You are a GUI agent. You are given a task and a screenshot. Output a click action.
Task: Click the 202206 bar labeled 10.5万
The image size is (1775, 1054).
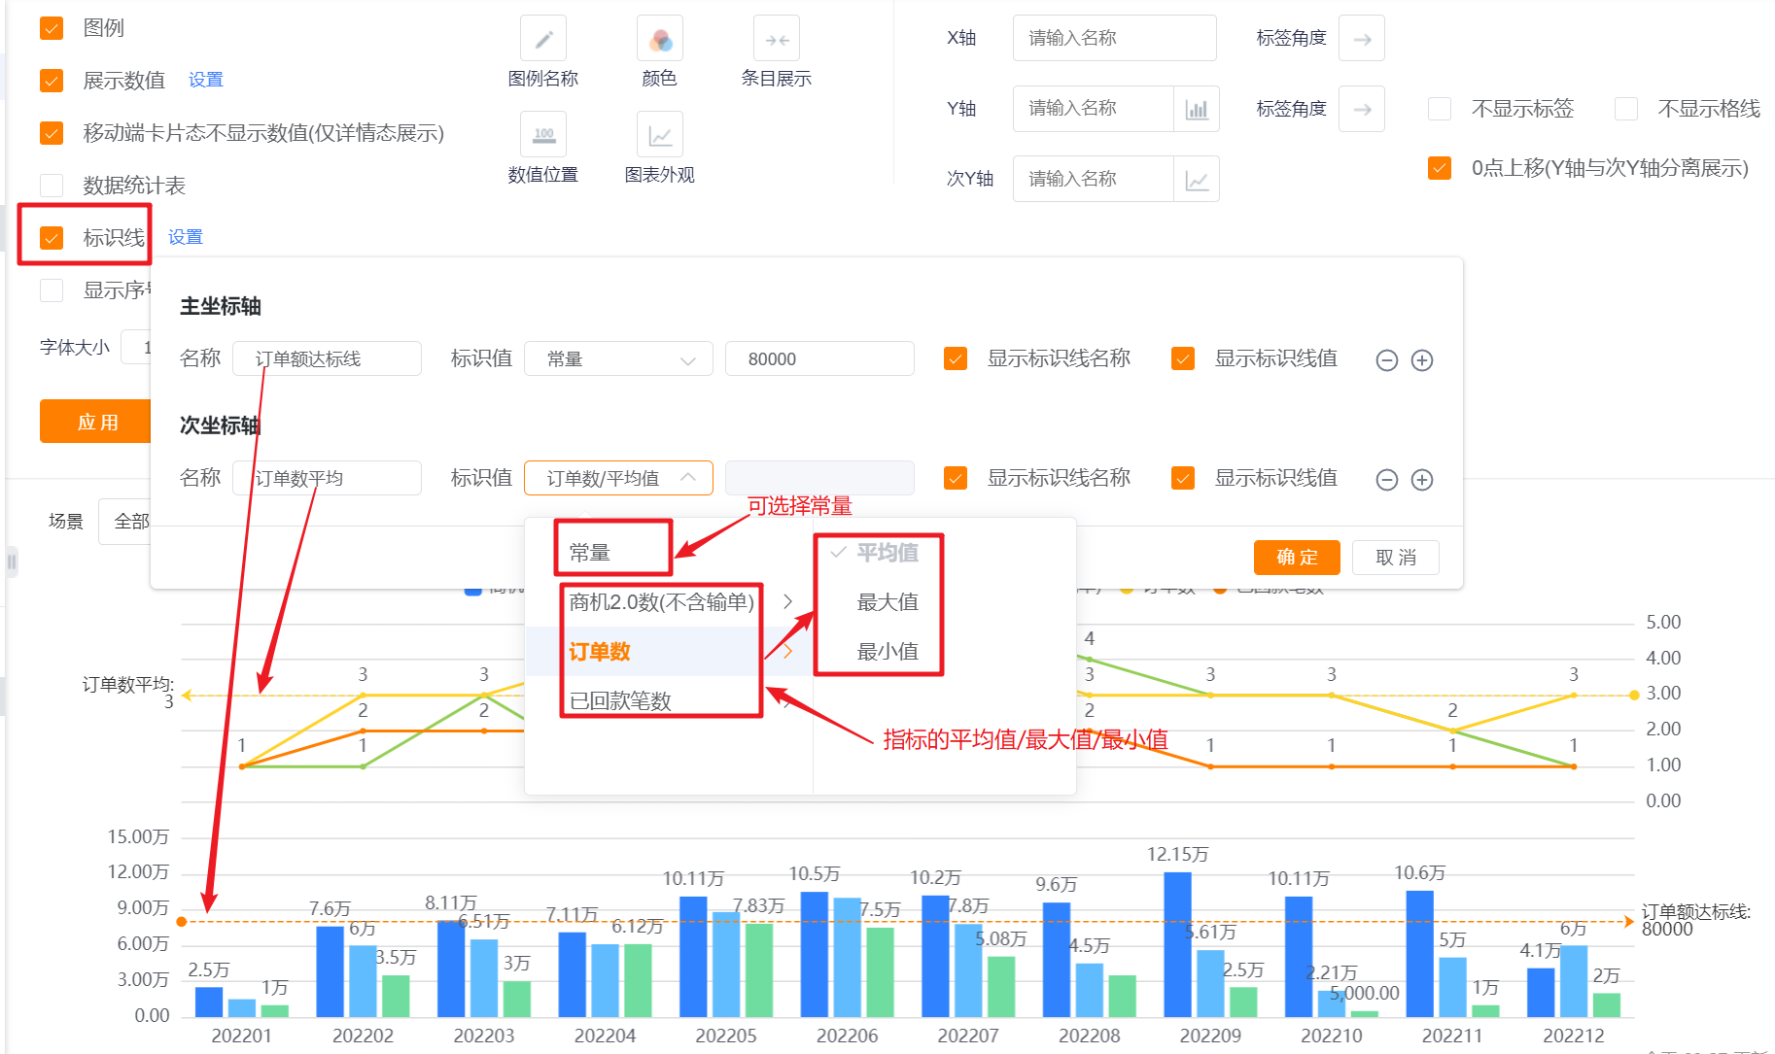click(815, 954)
